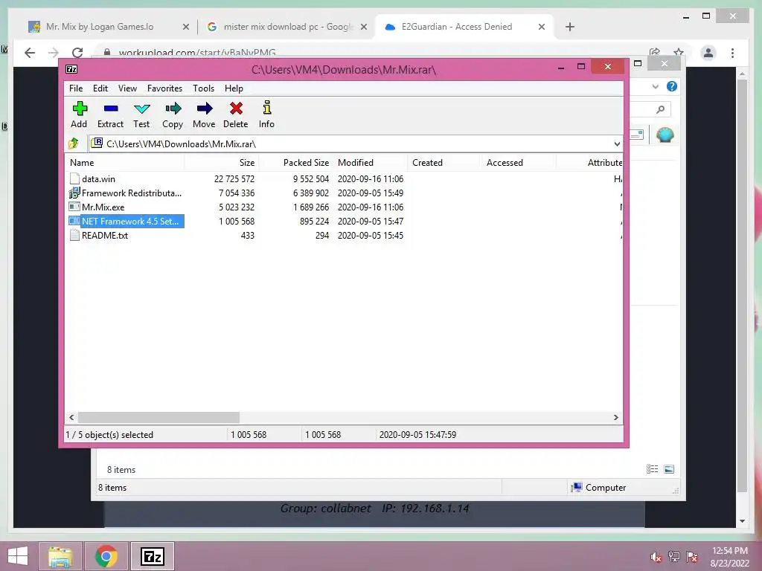Click Chrome page scrollbar down arrow
Viewport: 762px width, 571px height.
742,521
